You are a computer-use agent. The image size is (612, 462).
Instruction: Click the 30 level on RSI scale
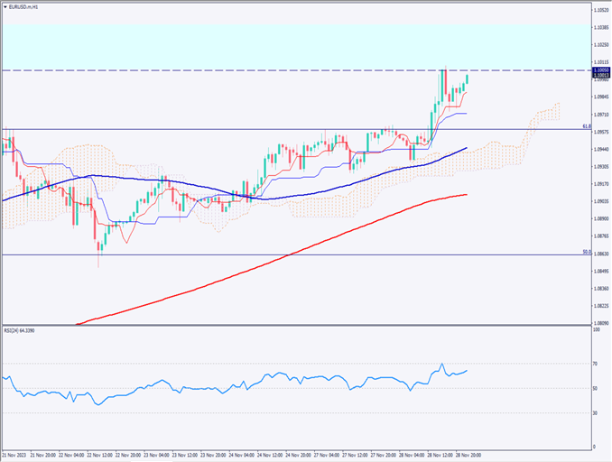[595, 412]
